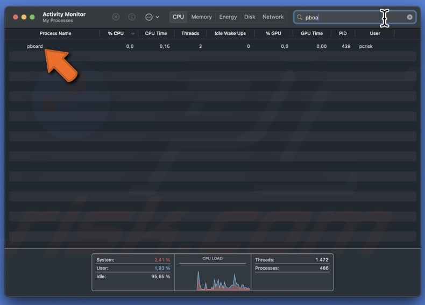Click the My Processes subtitle
Screen dimensions: 425x305
click(x=58, y=20)
